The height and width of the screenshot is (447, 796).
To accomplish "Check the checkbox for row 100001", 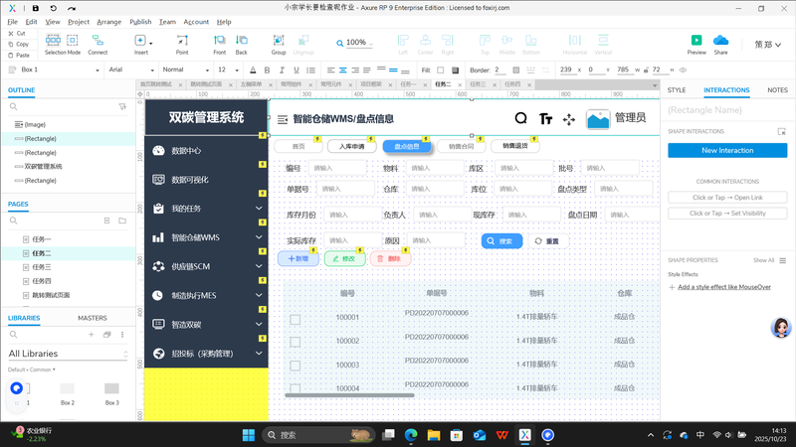I will [x=295, y=319].
